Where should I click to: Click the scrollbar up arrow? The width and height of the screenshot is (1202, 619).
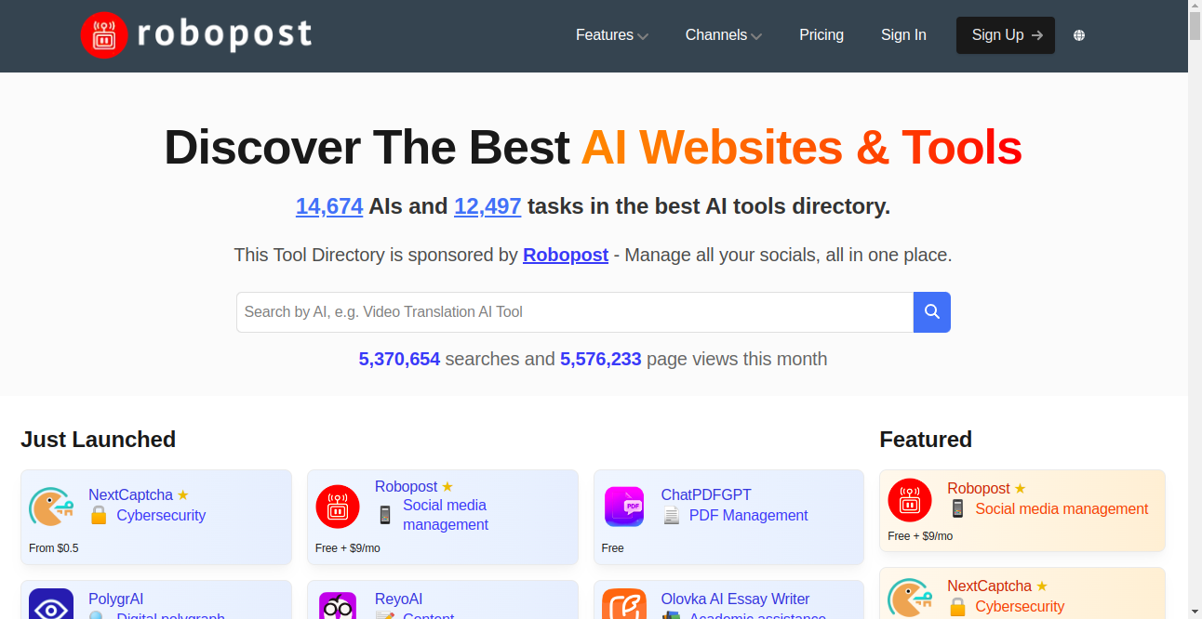pyautogui.click(x=1195, y=7)
